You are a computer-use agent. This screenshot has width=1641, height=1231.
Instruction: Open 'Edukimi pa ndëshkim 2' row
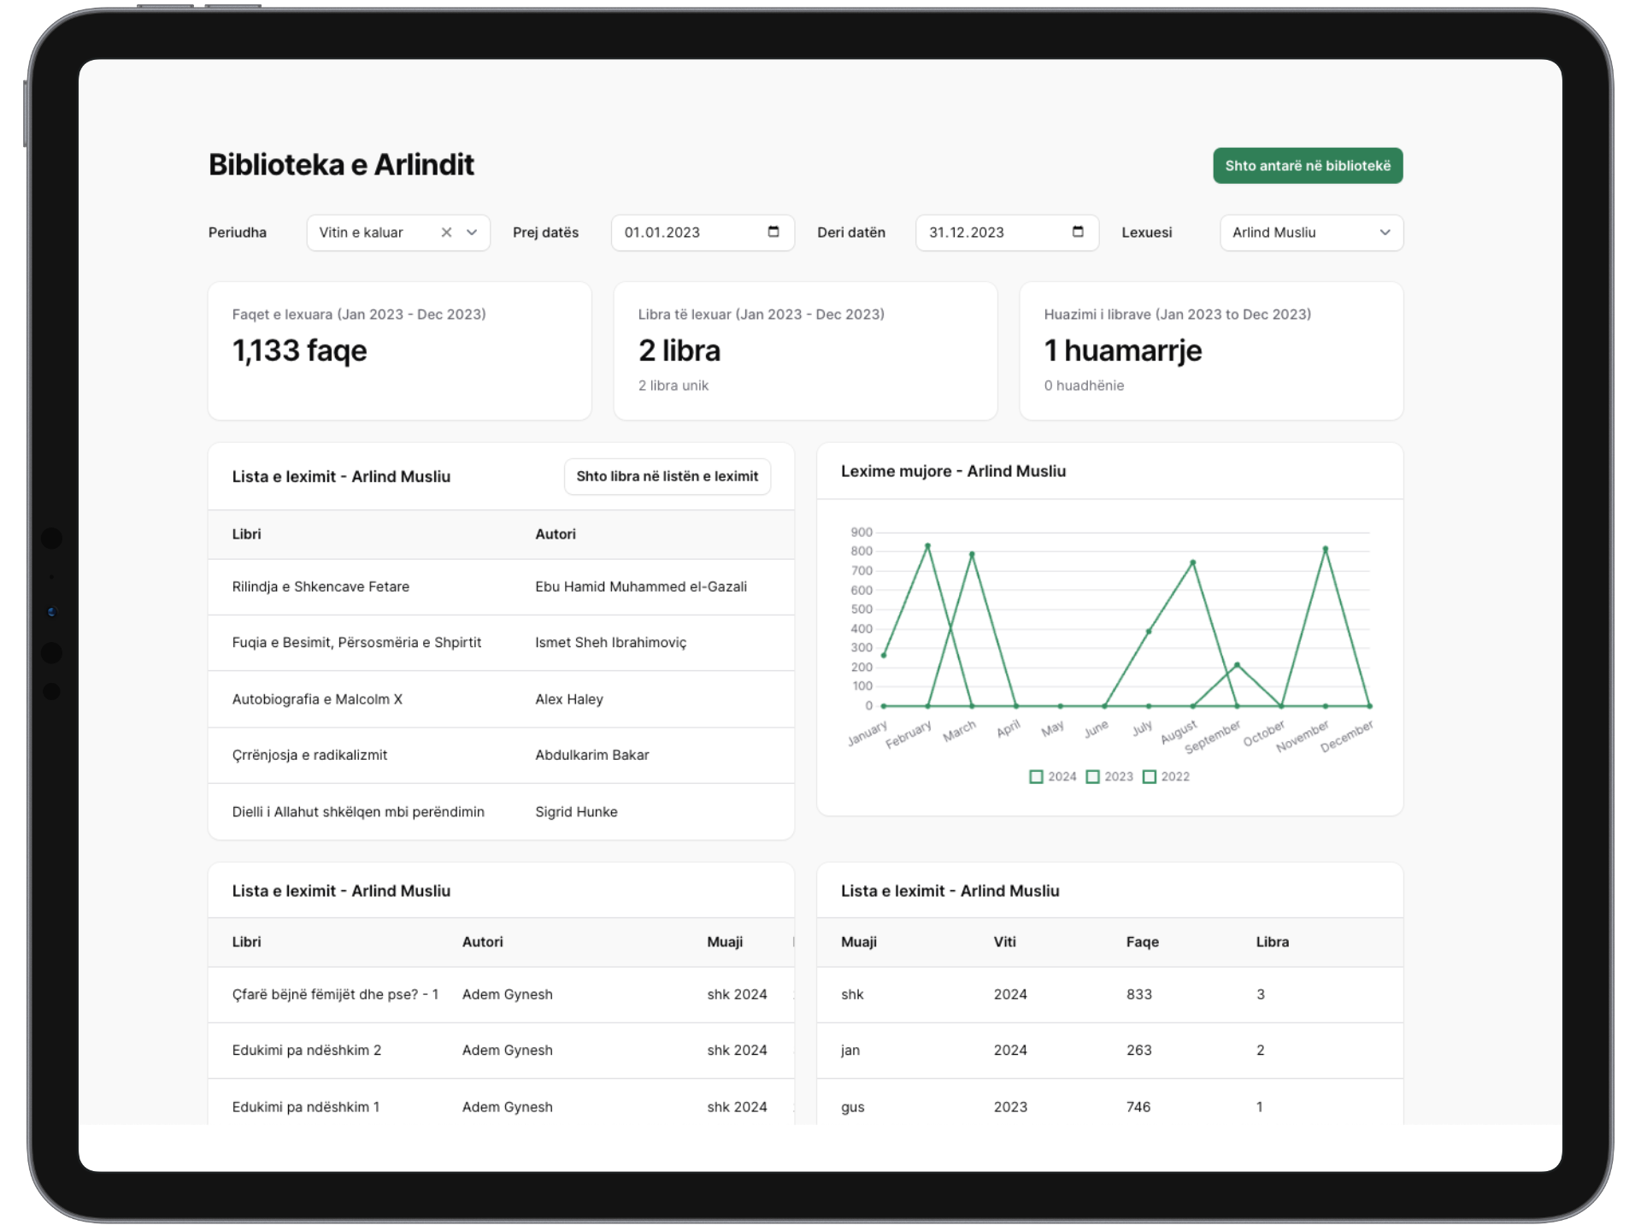coord(307,1050)
